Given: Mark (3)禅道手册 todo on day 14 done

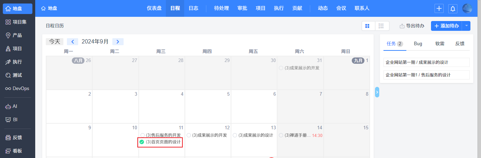Looking at the screenshot, I should pos(281,135).
